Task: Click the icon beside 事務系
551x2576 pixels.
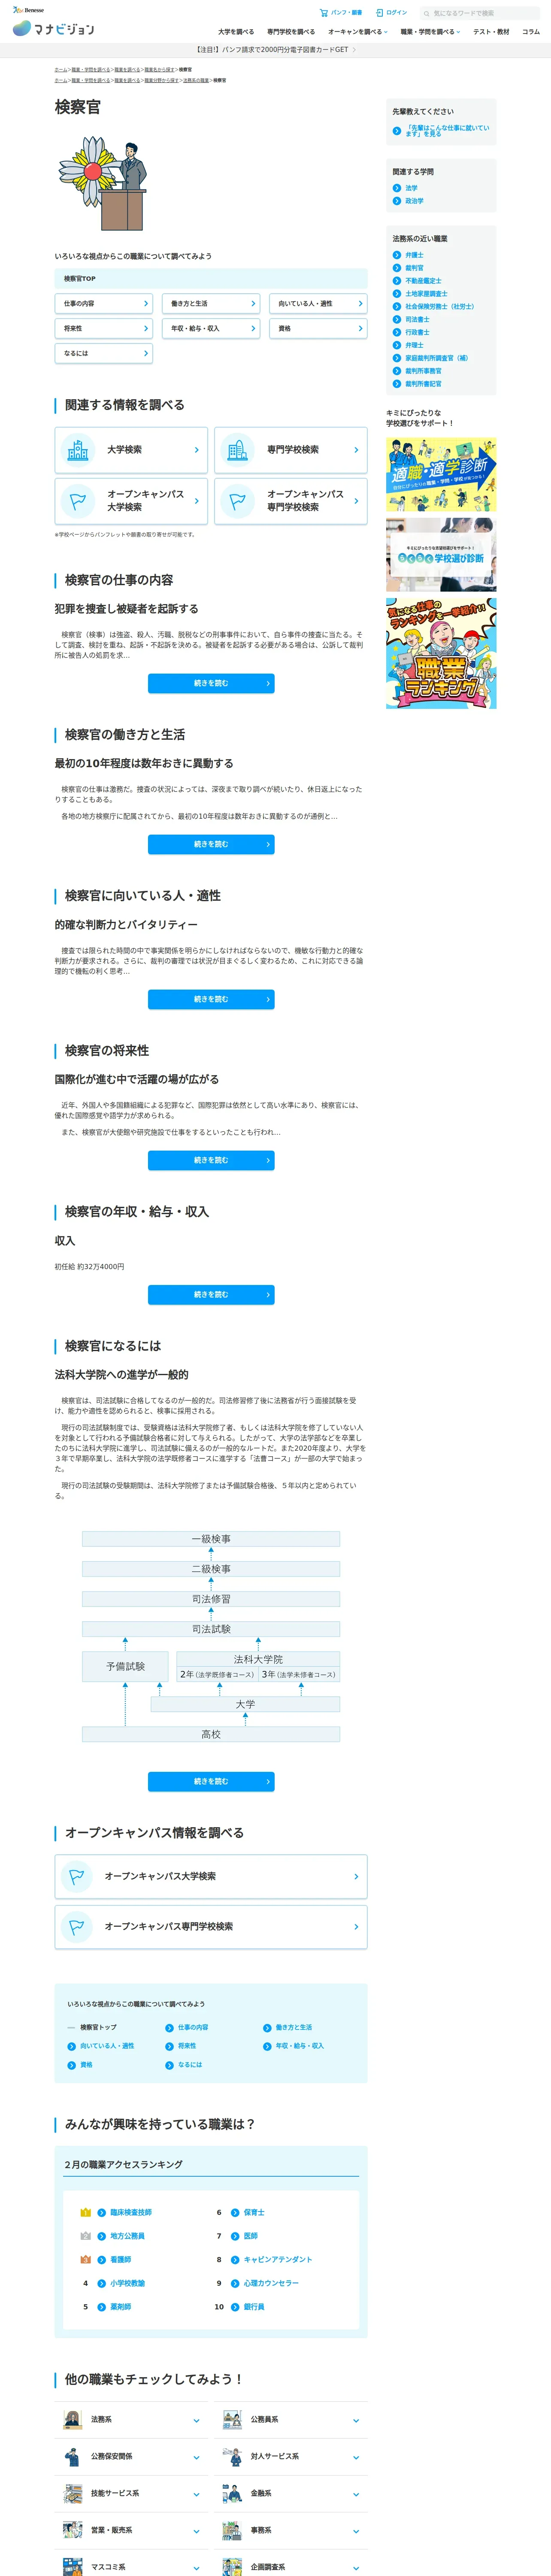Action: click(x=232, y=2530)
